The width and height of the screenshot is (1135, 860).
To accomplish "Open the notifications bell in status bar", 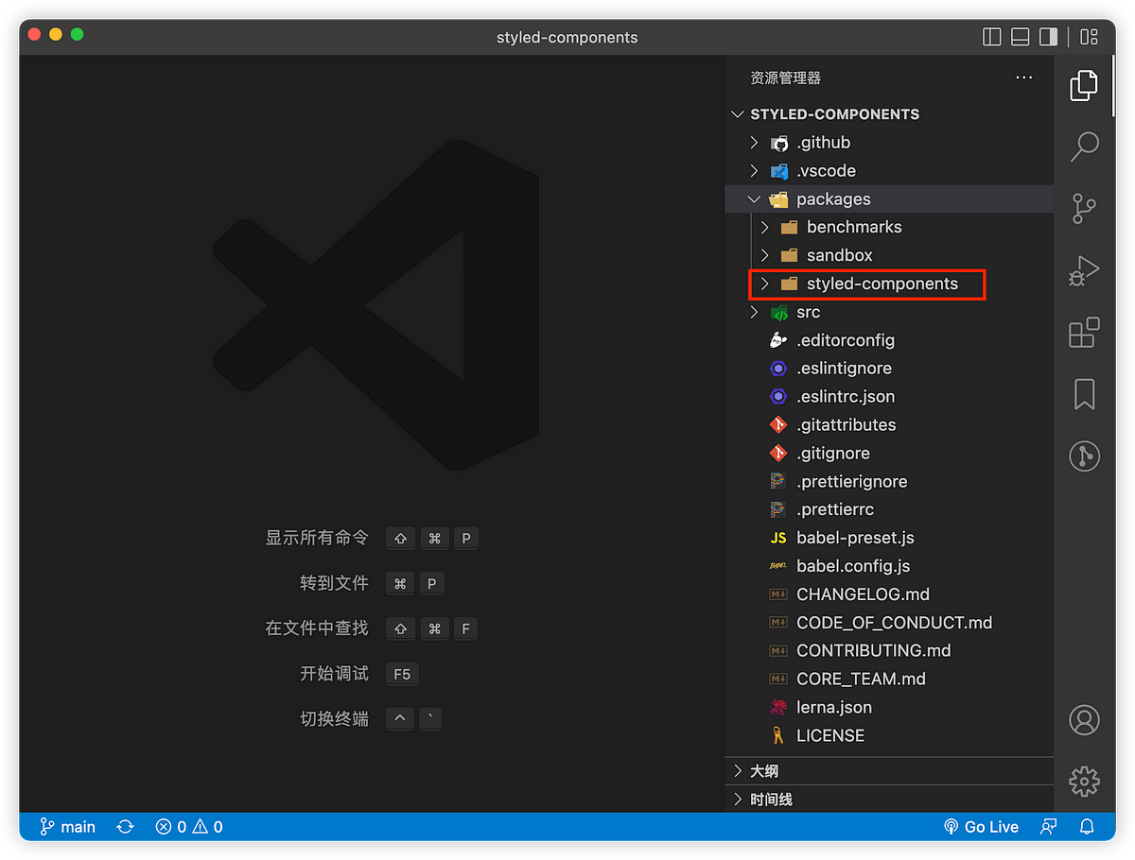I will coord(1088,827).
